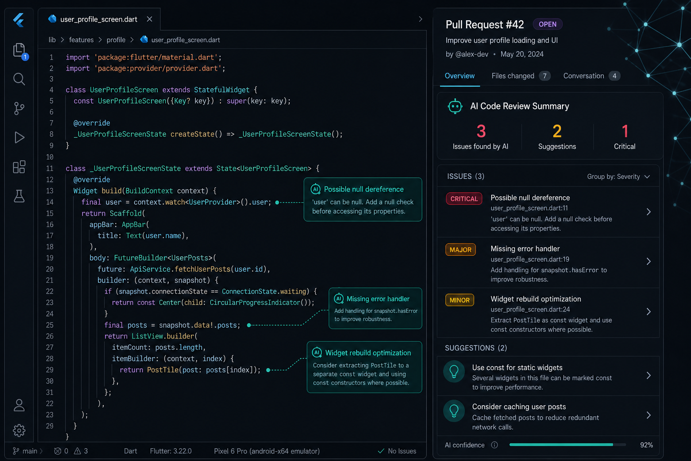Viewport: 691px width, 461px height.
Task: Click the MINOR severity badge
Action: click(x=460, y=300)
